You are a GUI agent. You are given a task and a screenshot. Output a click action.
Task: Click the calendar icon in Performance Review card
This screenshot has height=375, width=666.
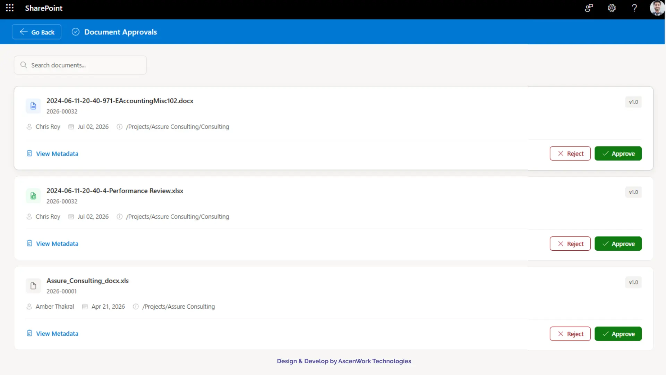point(71,217)
